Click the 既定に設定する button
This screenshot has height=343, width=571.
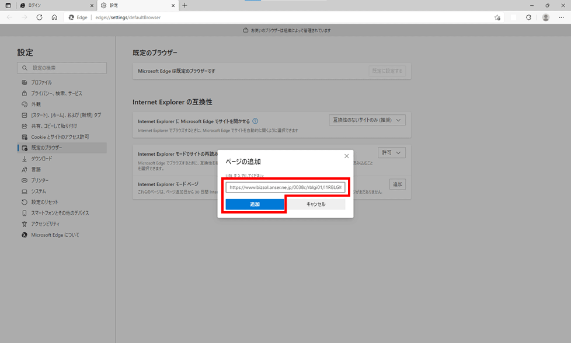(x=387, y=71)
